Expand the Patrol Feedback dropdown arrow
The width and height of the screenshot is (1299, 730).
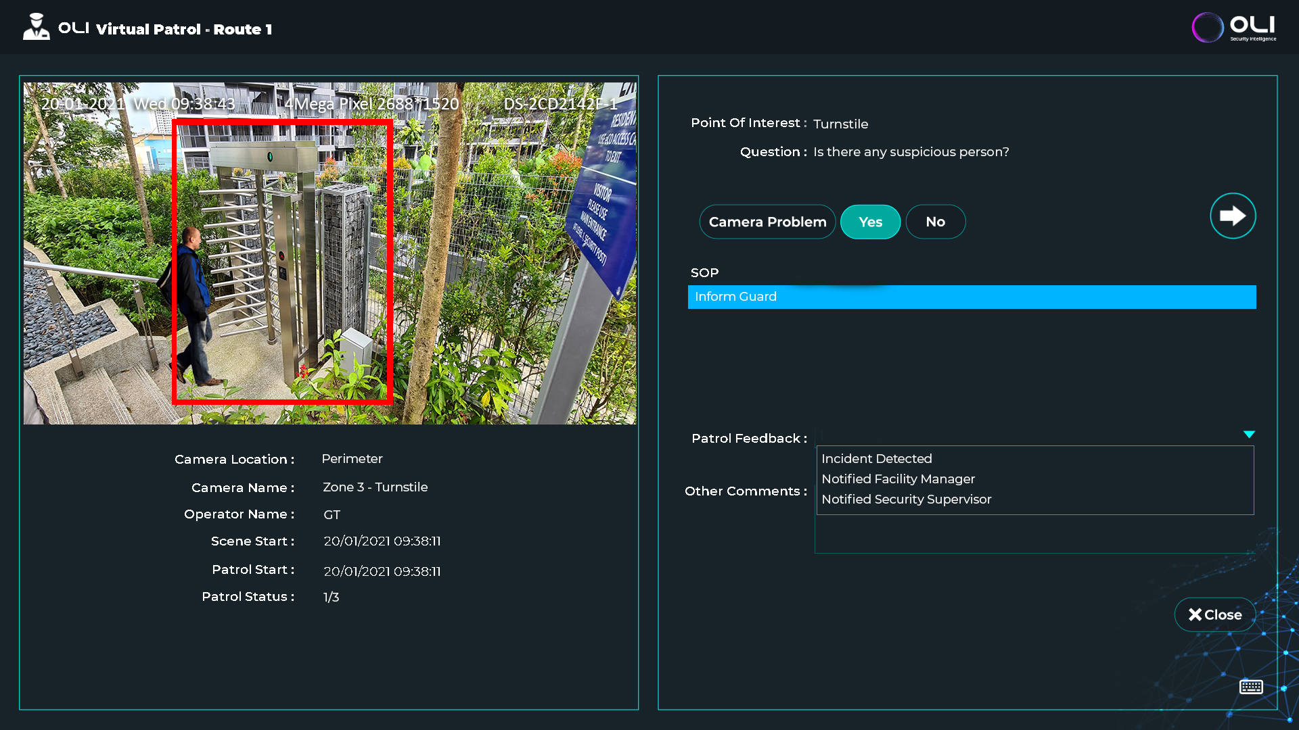(1249, 435)
